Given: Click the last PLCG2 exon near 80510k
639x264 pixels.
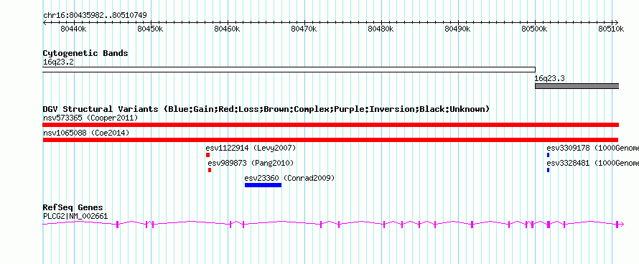Looking at the screenshot, I should 617,224.
